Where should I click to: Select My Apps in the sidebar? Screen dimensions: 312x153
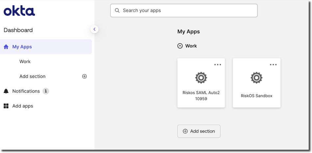pyautogui.click(x=46, y=47)
